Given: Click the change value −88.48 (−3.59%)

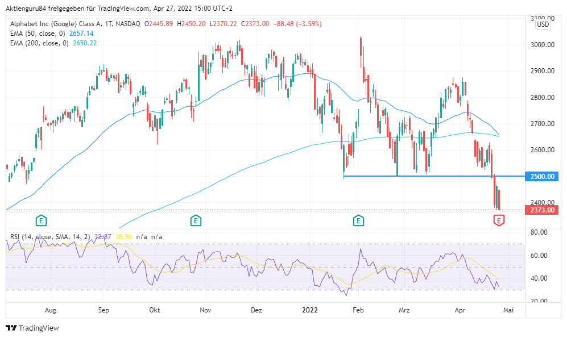Looking at the screenshot, I should point(297,24).
